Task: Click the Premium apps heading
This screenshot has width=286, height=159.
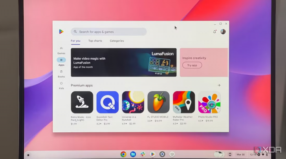Action: click(82, 85)
